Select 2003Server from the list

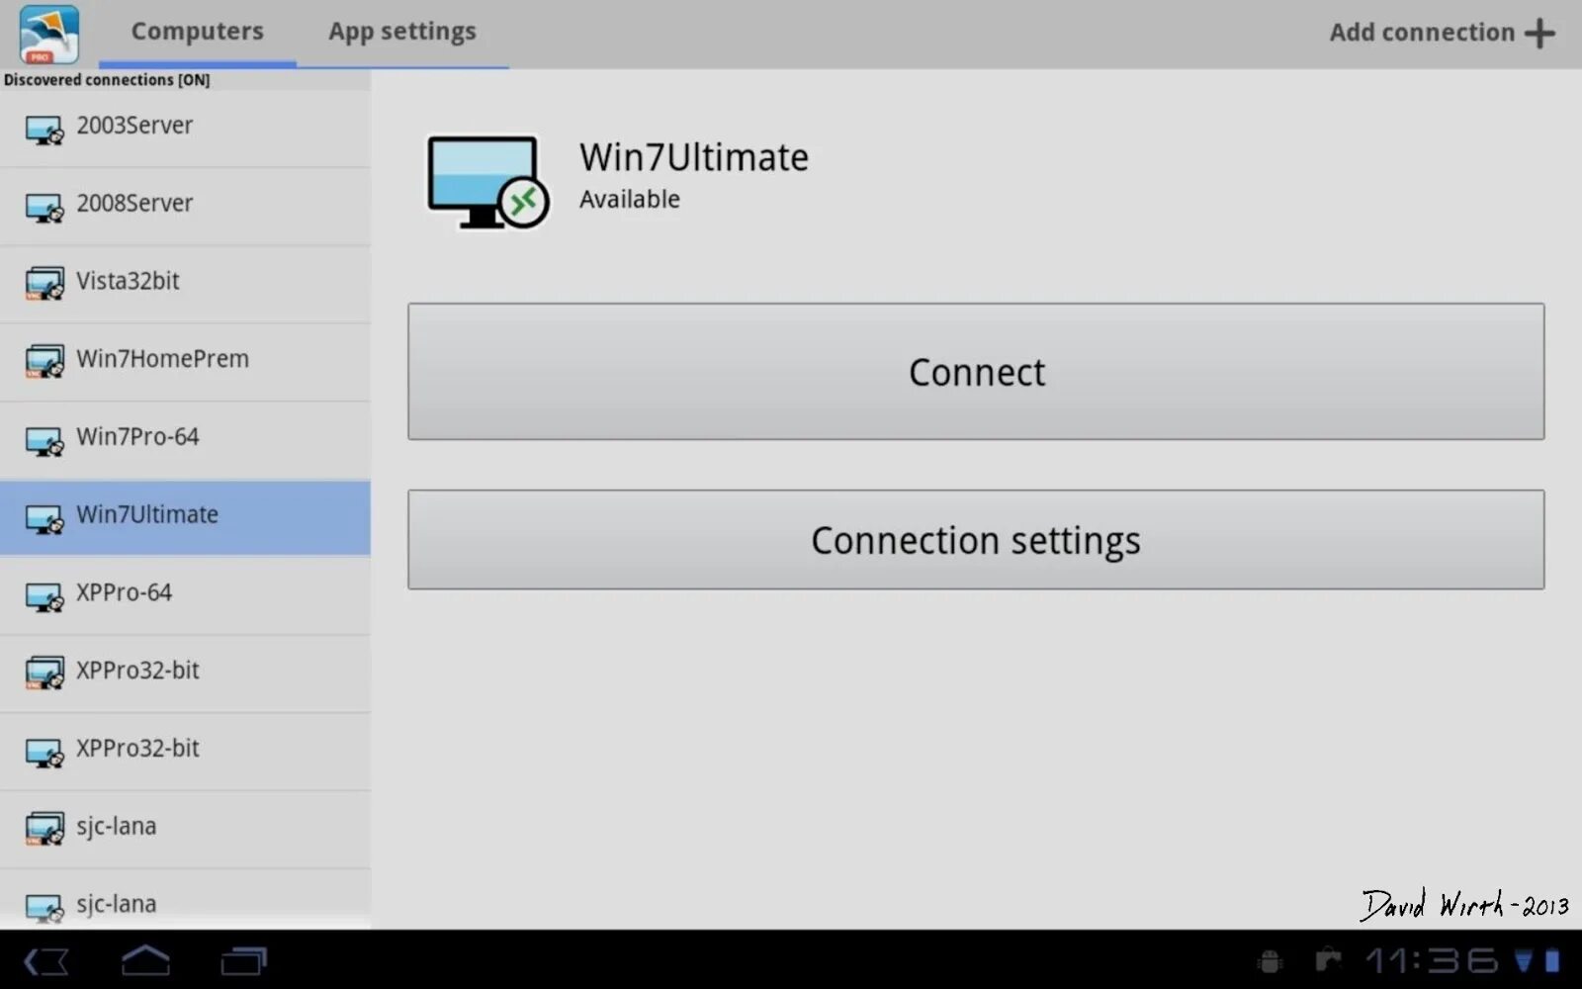tap(185, 128)
